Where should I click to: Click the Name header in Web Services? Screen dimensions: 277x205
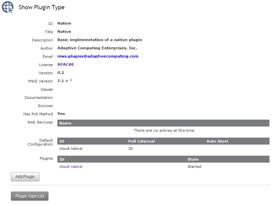click(65, 123)
